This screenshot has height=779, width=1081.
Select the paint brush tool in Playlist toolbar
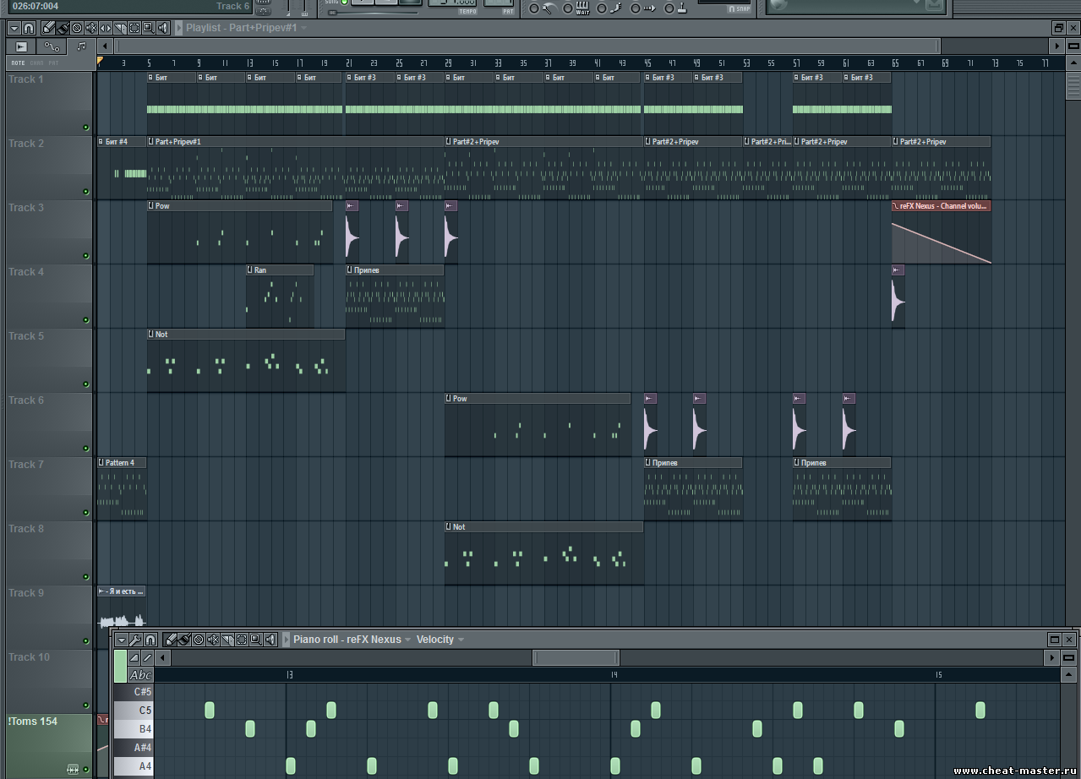pos(63,28)
